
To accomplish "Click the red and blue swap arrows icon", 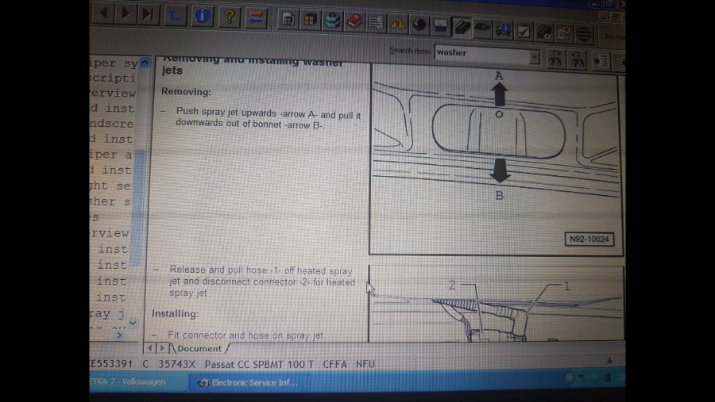I will (x=257, y=17).
